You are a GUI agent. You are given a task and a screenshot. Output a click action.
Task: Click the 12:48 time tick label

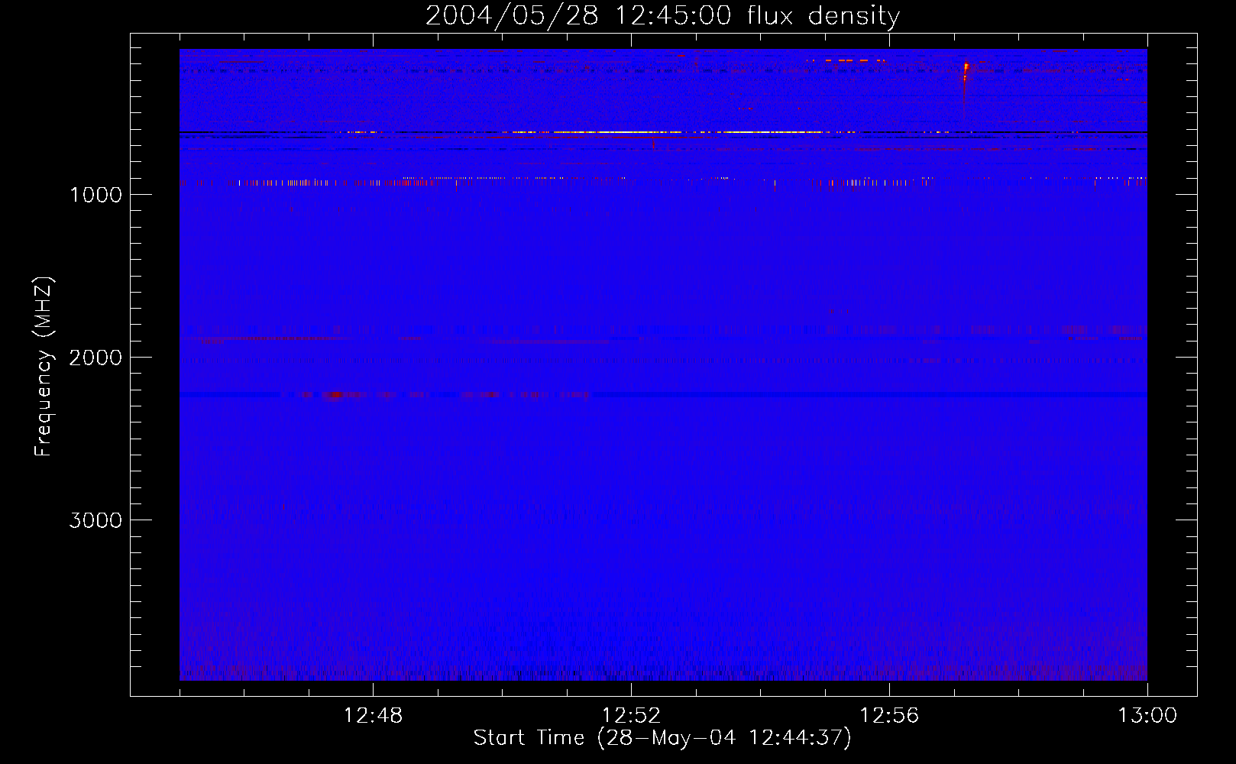(373, 716)
